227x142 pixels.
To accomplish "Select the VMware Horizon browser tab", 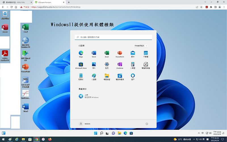I will (x=49, y=2).
